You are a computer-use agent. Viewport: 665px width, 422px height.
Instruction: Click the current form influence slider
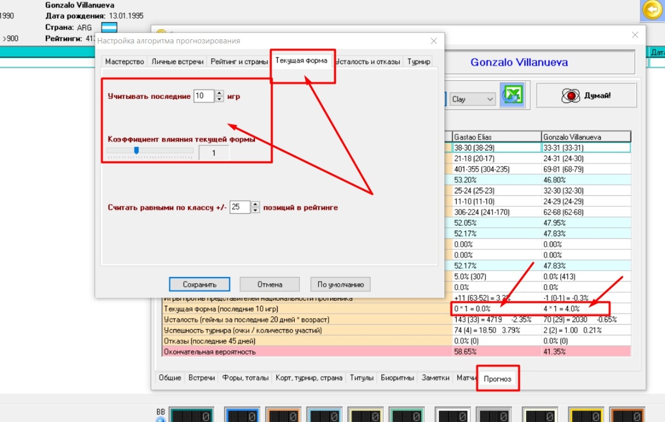(136, 150)
